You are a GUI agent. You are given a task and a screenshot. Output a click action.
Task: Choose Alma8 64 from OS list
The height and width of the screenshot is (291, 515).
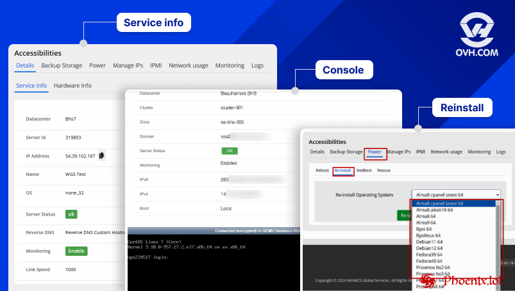tap(426, 216)
